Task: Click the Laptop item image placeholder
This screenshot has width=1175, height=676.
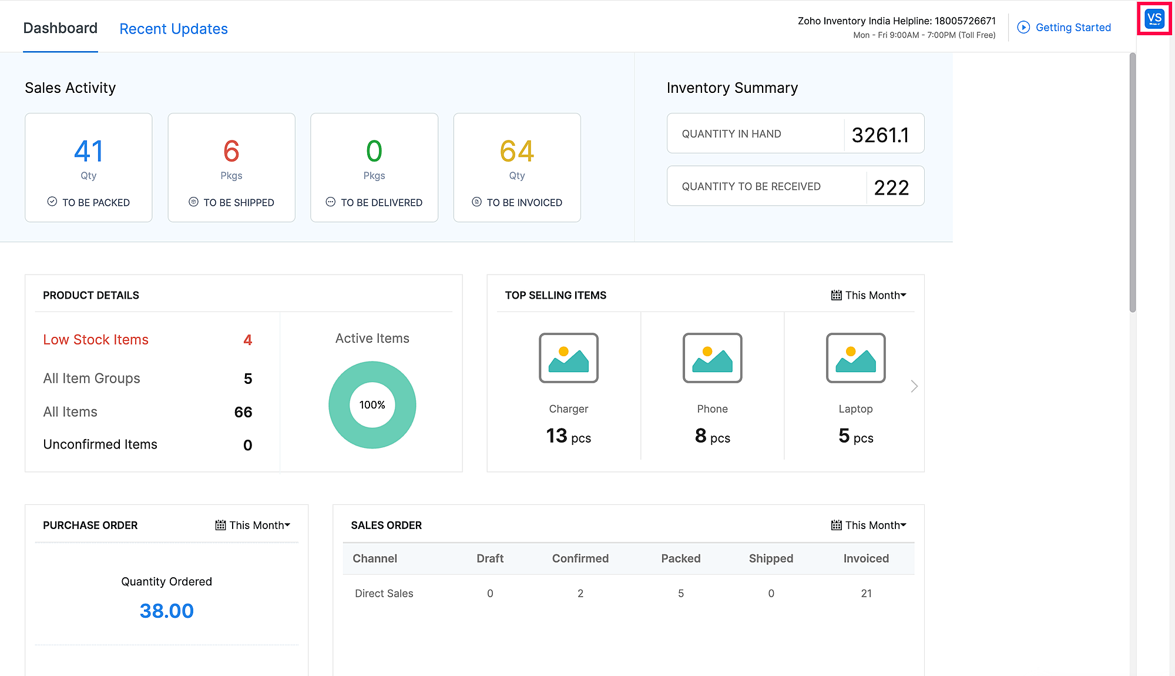Action: (x=855, y=358)
